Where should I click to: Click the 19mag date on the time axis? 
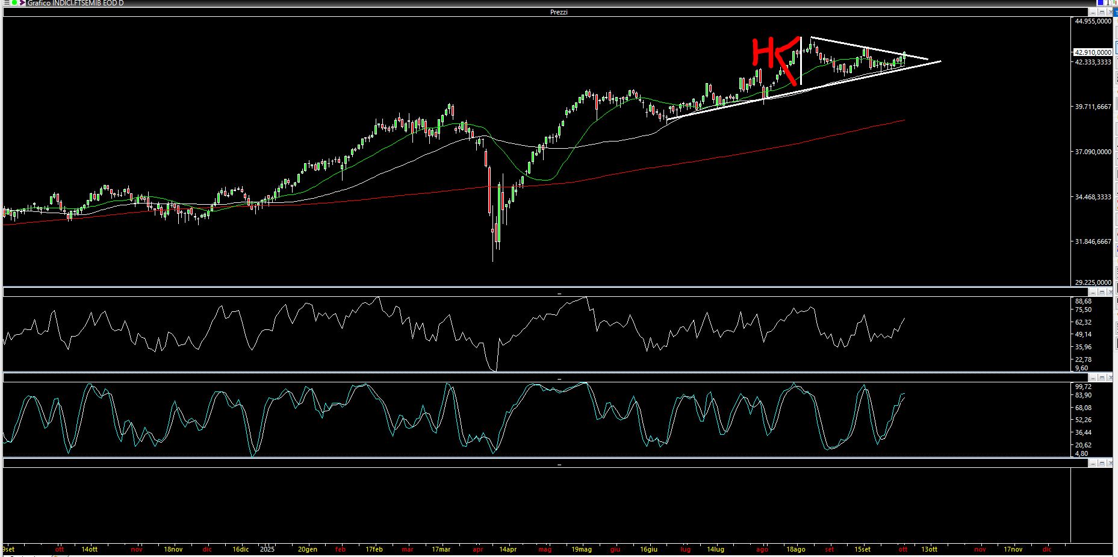[x=582, y=549]
